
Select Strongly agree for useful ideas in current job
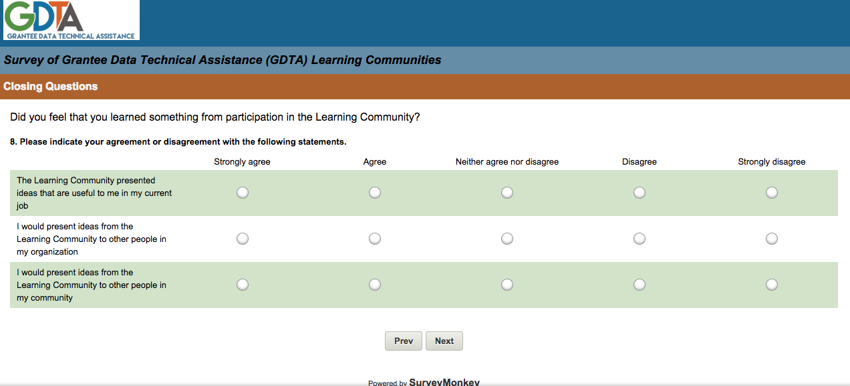[243, 193]
